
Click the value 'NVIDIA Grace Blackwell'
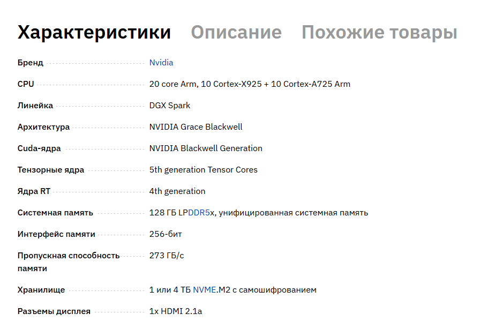pos(196,126)
